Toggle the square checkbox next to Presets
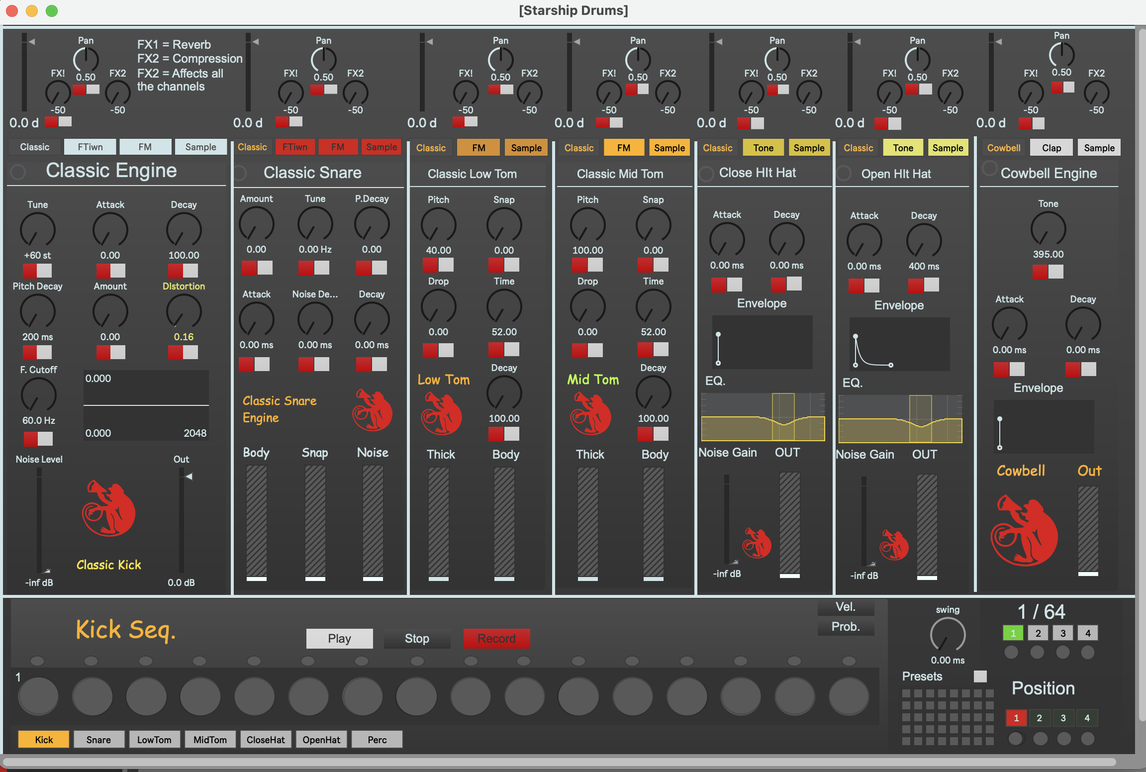 click(980, 676)
